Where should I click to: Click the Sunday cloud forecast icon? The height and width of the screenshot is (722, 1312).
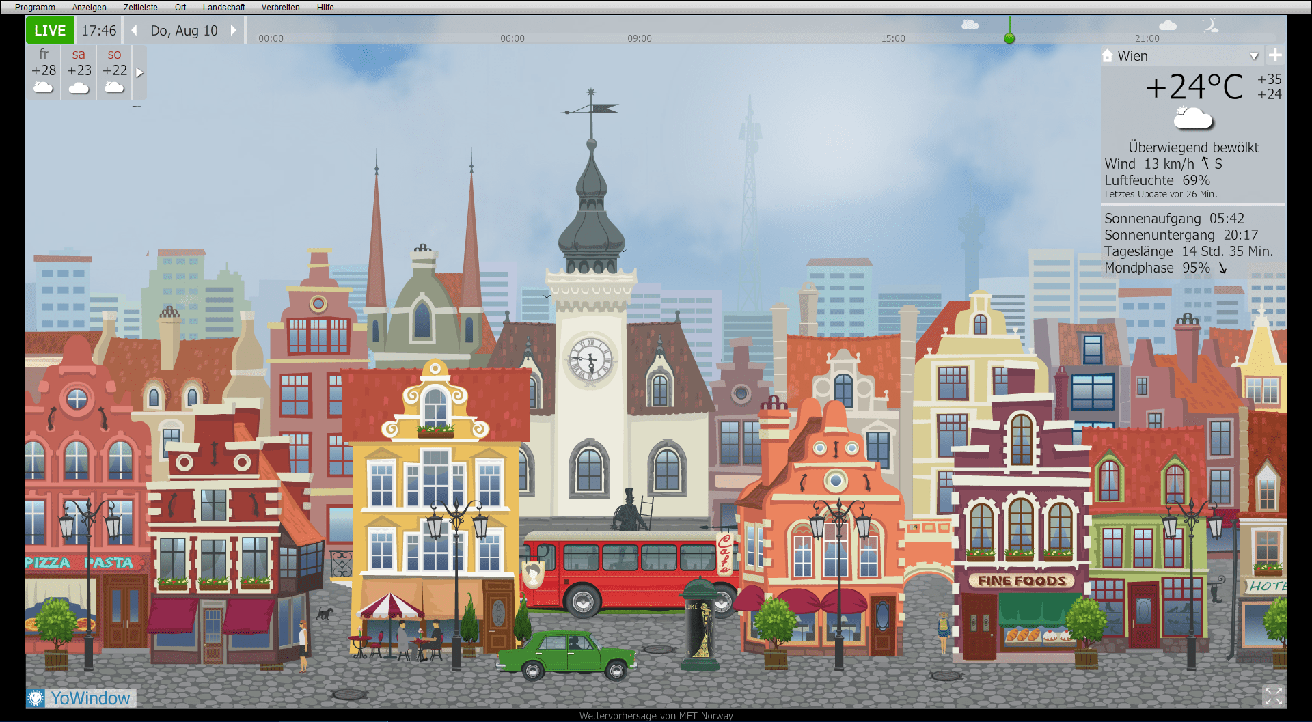pos(114,87)
